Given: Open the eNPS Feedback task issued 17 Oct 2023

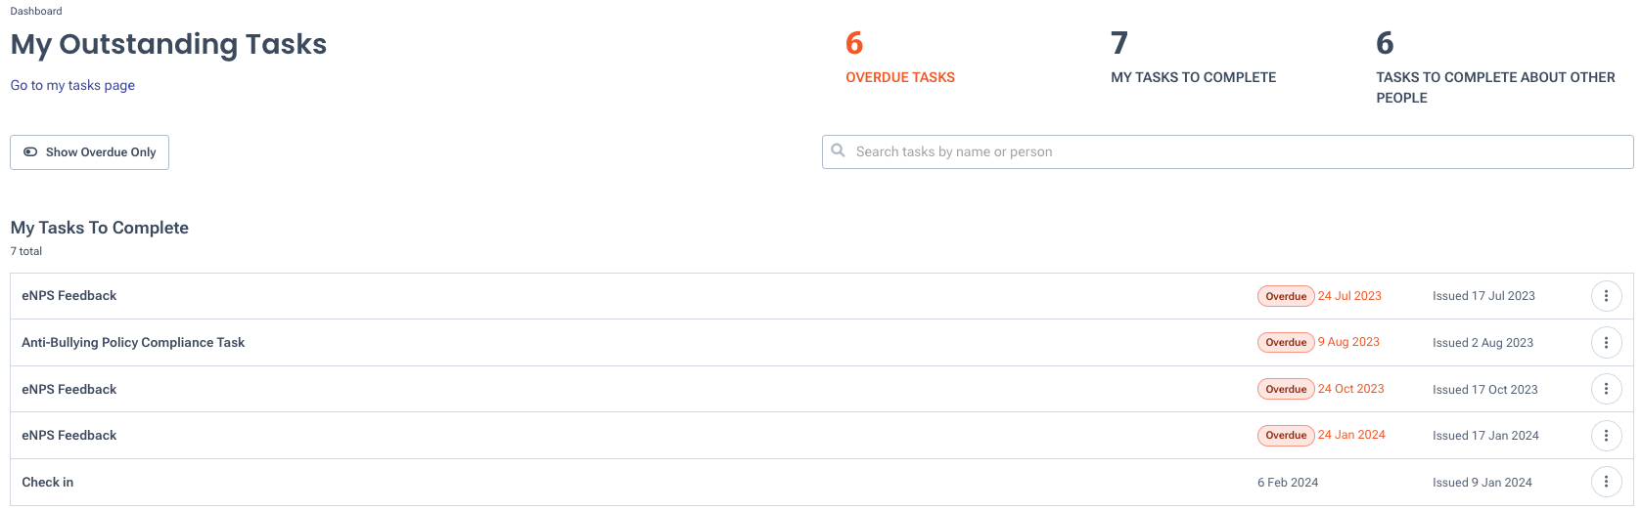Looking at the screenshot, I should (x=821, y=389).
